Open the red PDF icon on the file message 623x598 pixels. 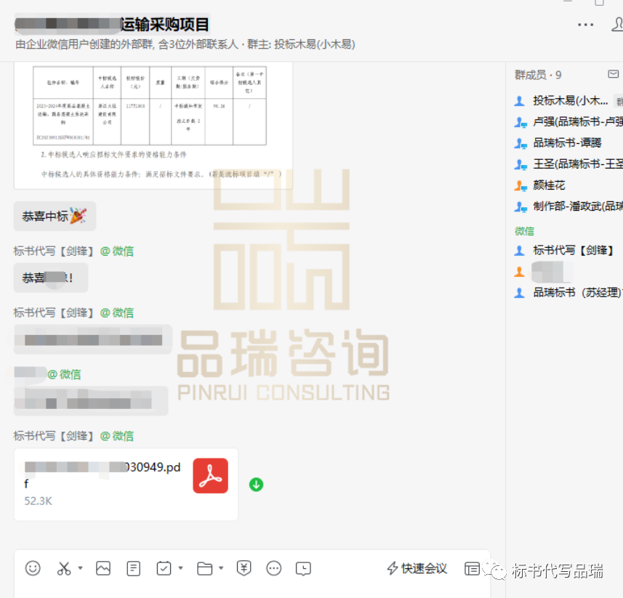(209, 476)
